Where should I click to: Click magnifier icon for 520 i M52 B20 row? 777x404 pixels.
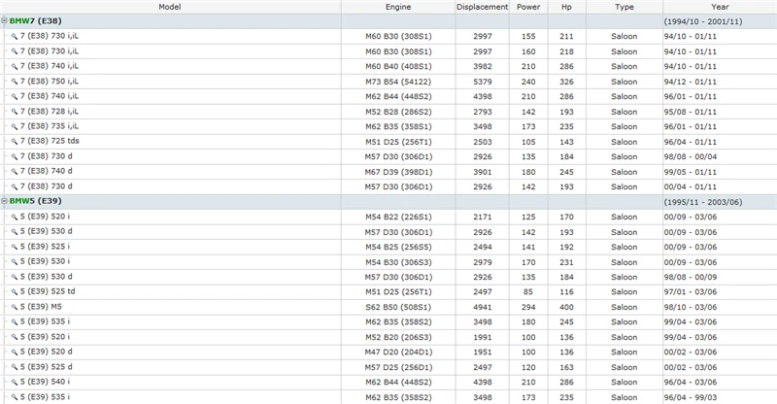coord(15,337)
